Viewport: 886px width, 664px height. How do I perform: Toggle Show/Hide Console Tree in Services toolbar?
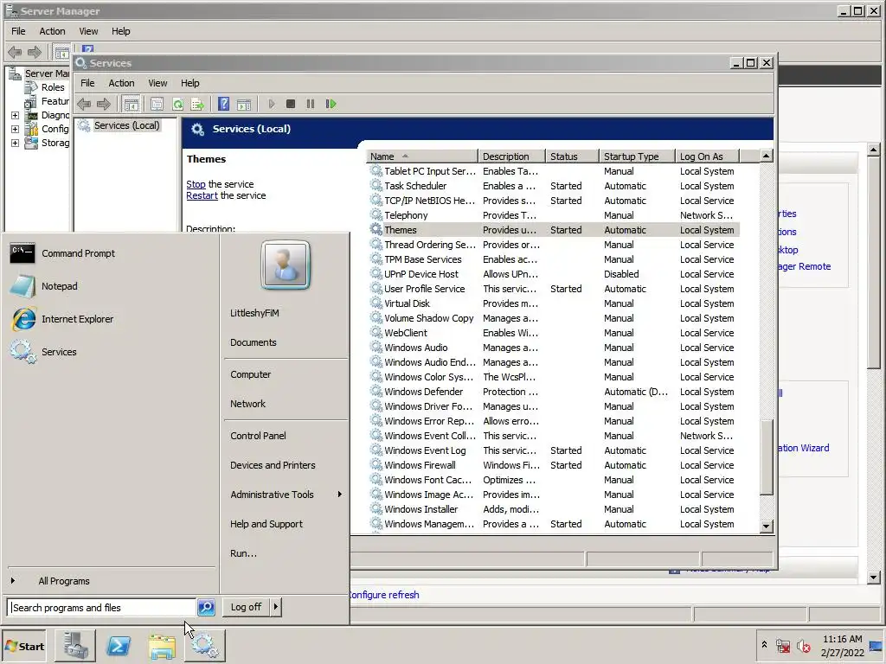pyautogui.click(x=132, y=104)
